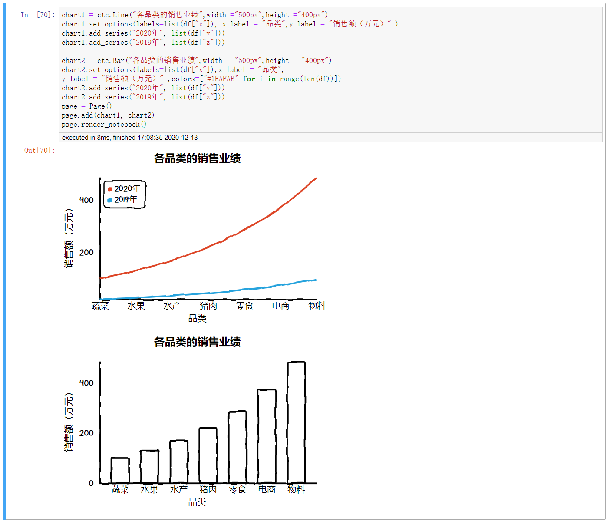607x521 pixels.
Task: Click 猪肉 label under bar chart
Action: [x=208, y=489]
